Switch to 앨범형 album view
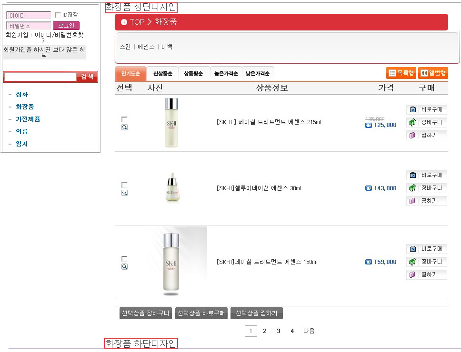This screenshot has height=352, width=461. click(x=433, y=73)
